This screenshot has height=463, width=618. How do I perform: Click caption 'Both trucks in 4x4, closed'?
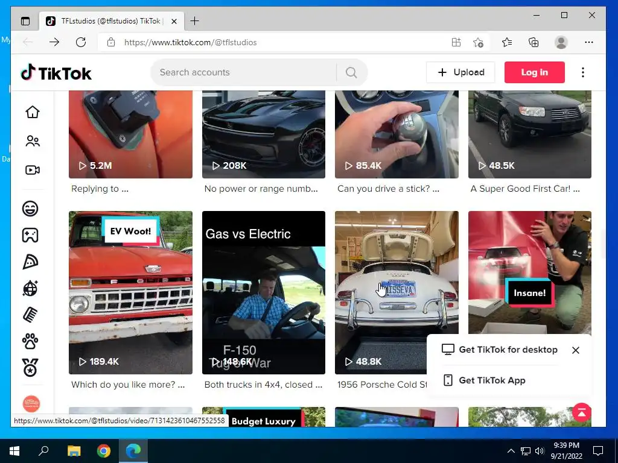(263, 385)
